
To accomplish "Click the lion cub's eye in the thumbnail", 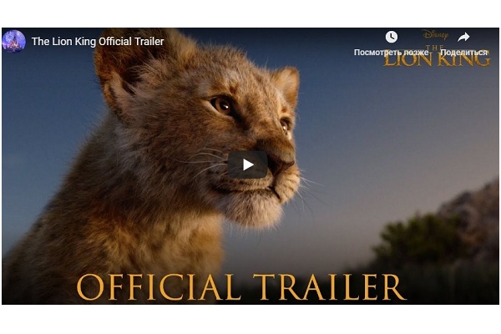I will point(223,105).
